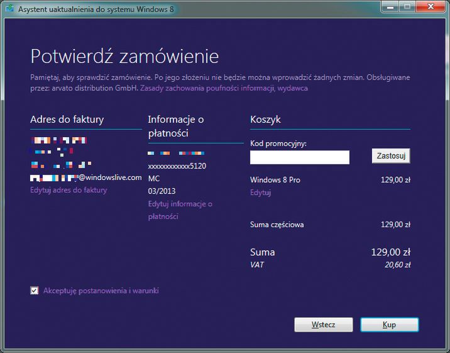
Task: Click the Kup button
Action: 390,325
